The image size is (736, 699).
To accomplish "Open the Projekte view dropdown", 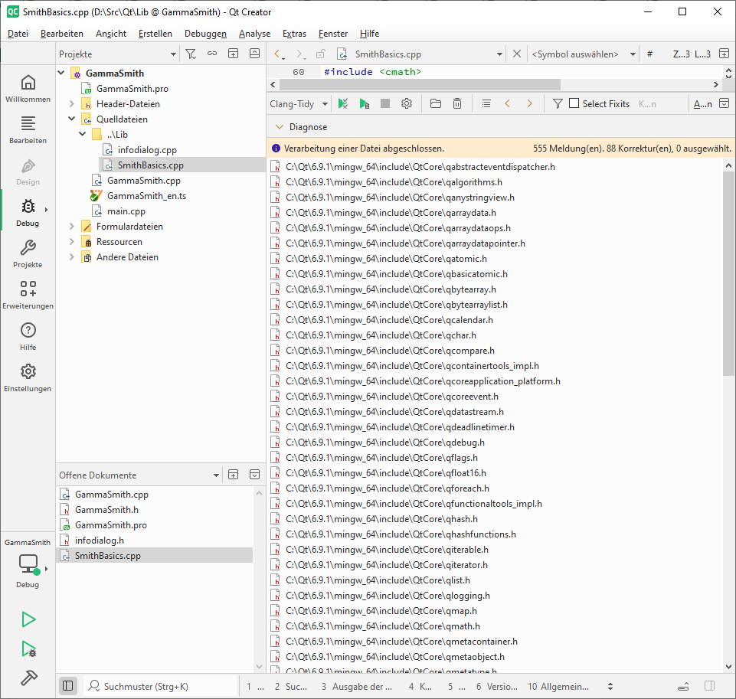I will tap(117, 54).
